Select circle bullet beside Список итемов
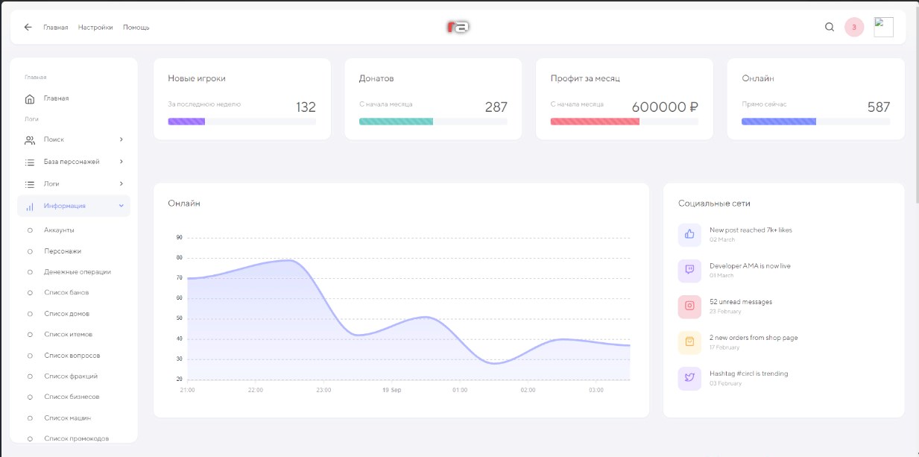919x457 pixels. pos(30,335)
